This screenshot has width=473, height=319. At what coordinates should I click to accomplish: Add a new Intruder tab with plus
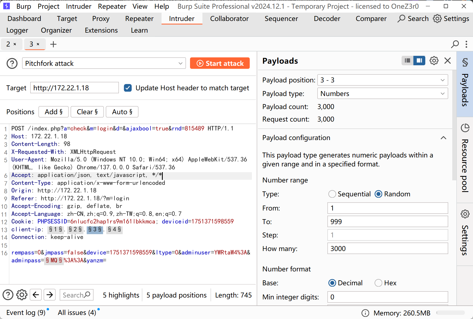click(53, 44)
